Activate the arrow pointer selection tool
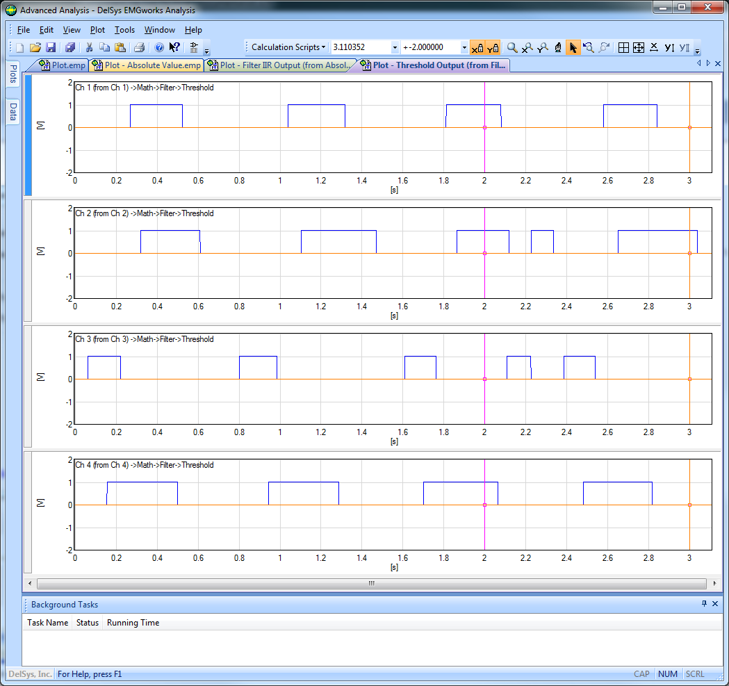729x686 pixels. tap(573, 48)
